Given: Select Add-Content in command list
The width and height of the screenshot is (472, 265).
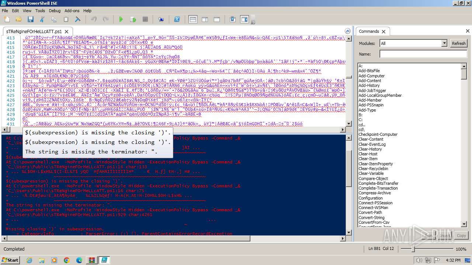Looking at the screenshot, I should pyautogui.click(x=370, y=81).
